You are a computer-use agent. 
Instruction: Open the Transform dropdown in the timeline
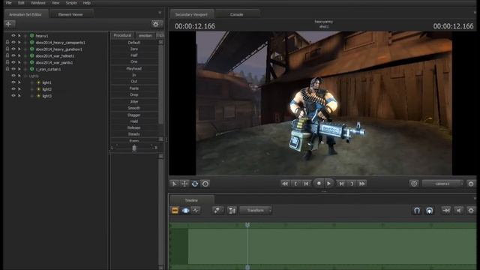[256, 210]
